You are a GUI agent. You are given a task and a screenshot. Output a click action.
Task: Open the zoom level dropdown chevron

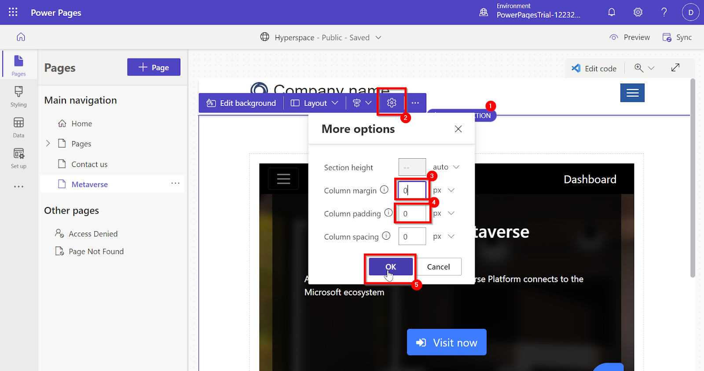pyautogui.click(x=651, y=68)
